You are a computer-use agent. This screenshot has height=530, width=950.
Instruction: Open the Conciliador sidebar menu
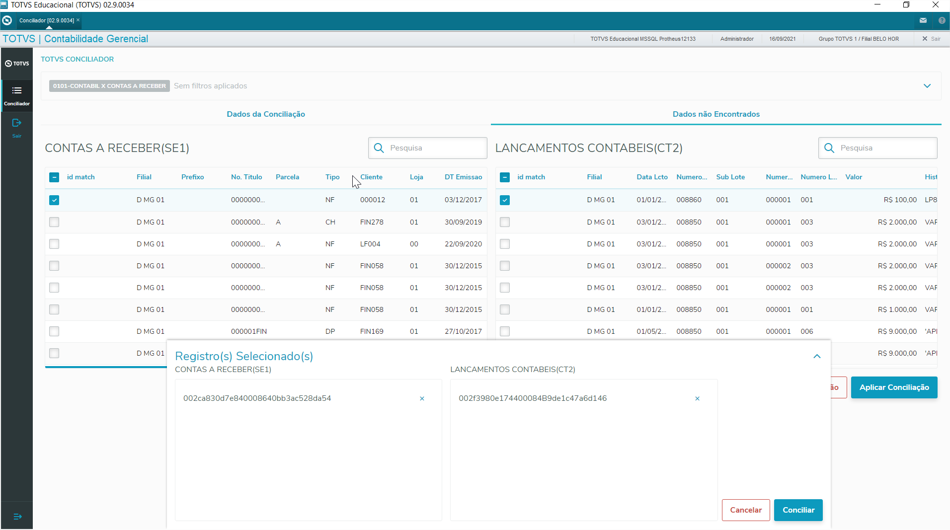coord(17,95)
